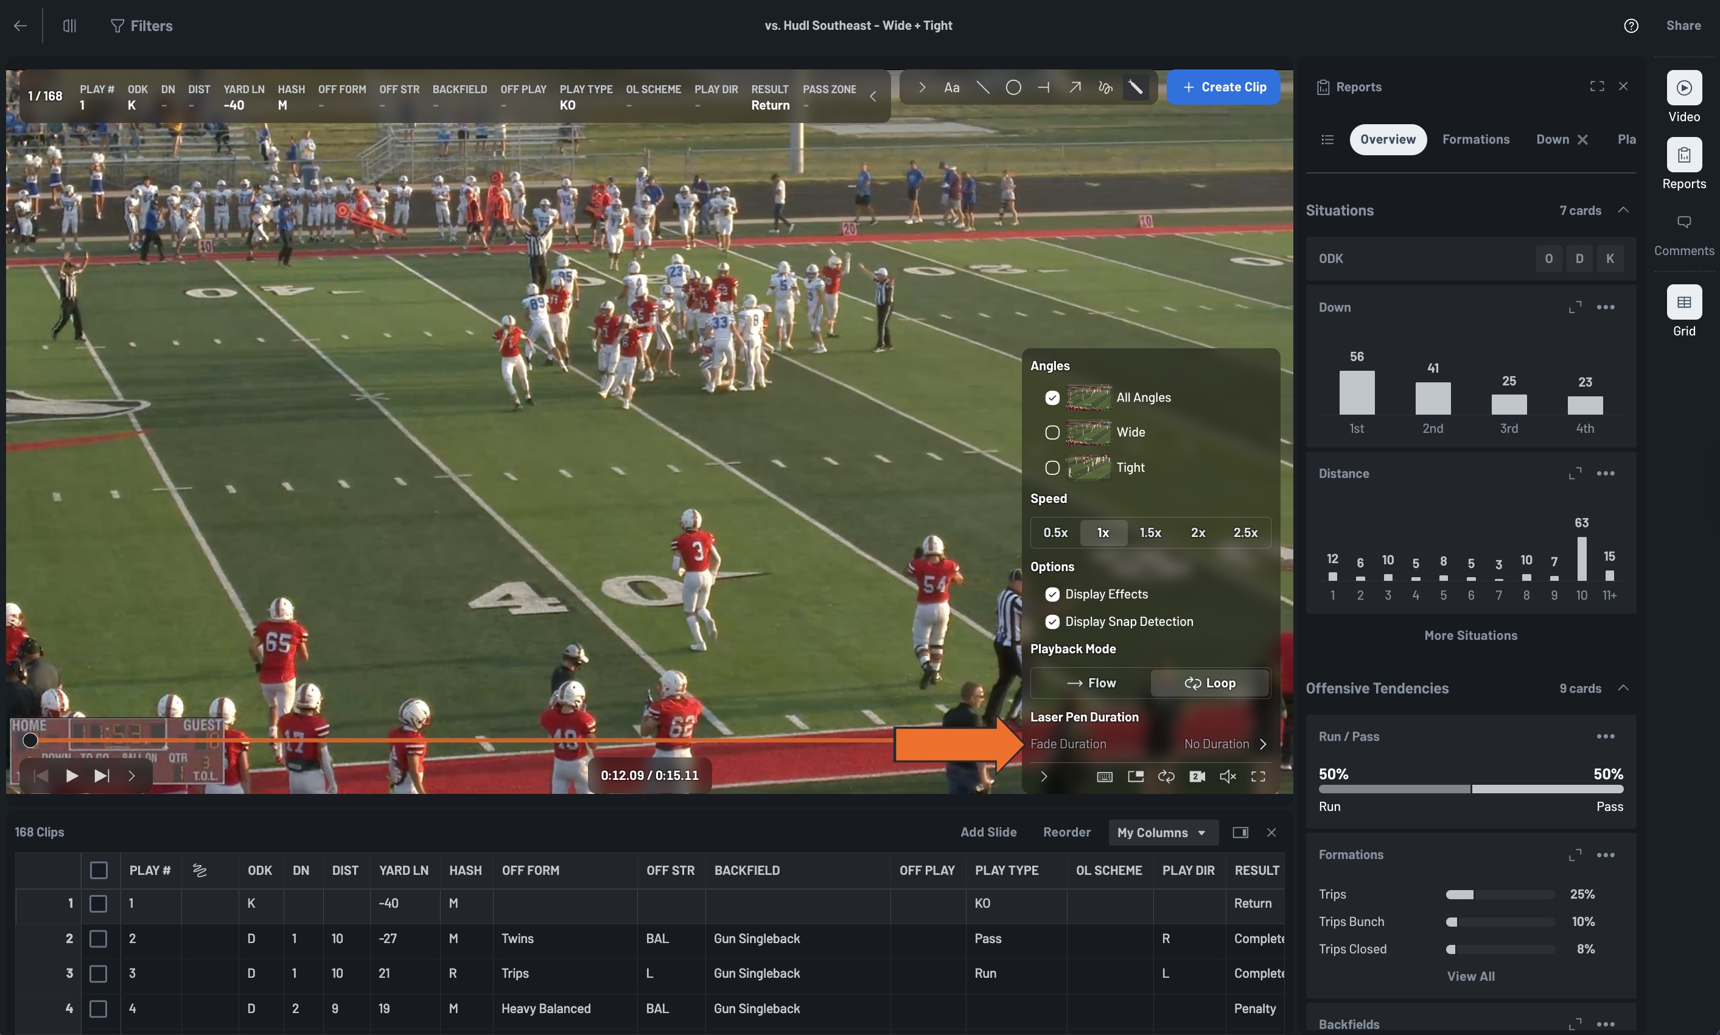Uncheck Display Snap Detection option
This screenshot has width=1720, height=1035.
[1052, 622]
